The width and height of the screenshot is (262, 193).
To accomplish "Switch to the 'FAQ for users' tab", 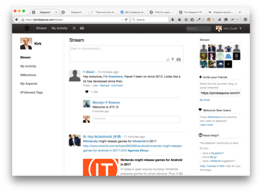I will pos(162,12).
